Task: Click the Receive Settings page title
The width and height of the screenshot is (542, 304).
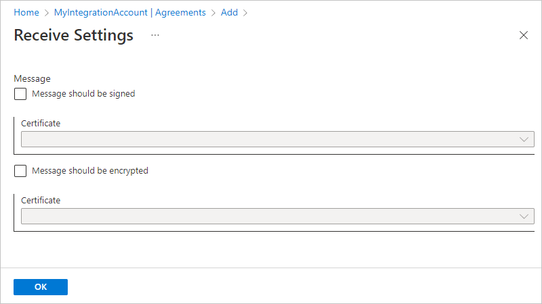Action: (x=73, y=35)
